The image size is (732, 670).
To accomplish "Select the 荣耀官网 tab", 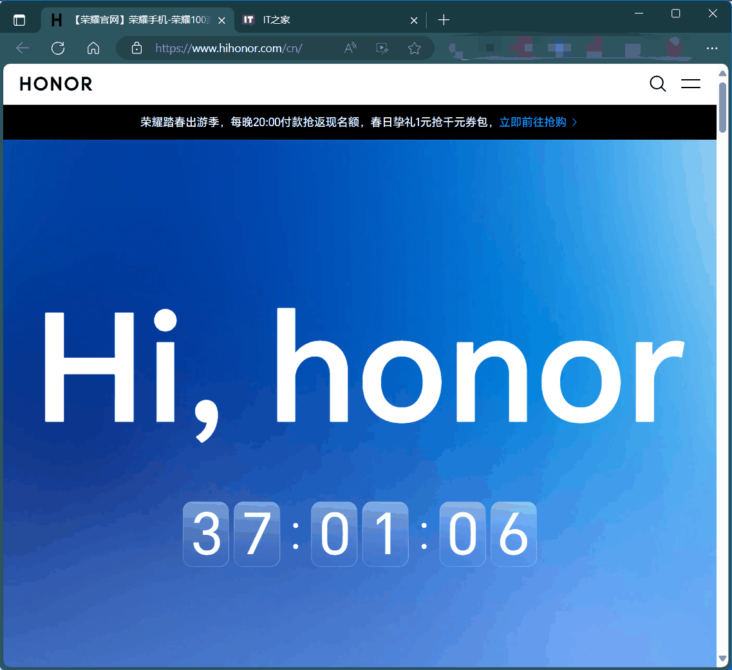I will point(129,19).
